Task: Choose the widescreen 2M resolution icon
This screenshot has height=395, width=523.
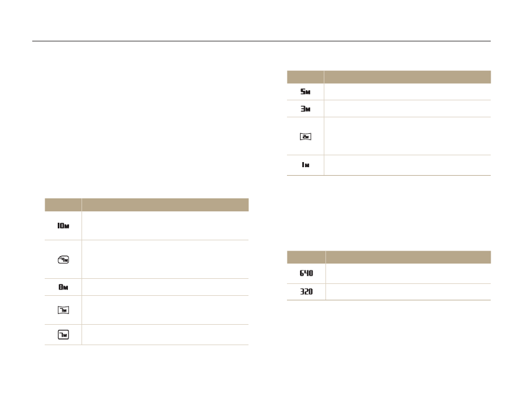Action: pyautogui.click(x=305, y=136)
